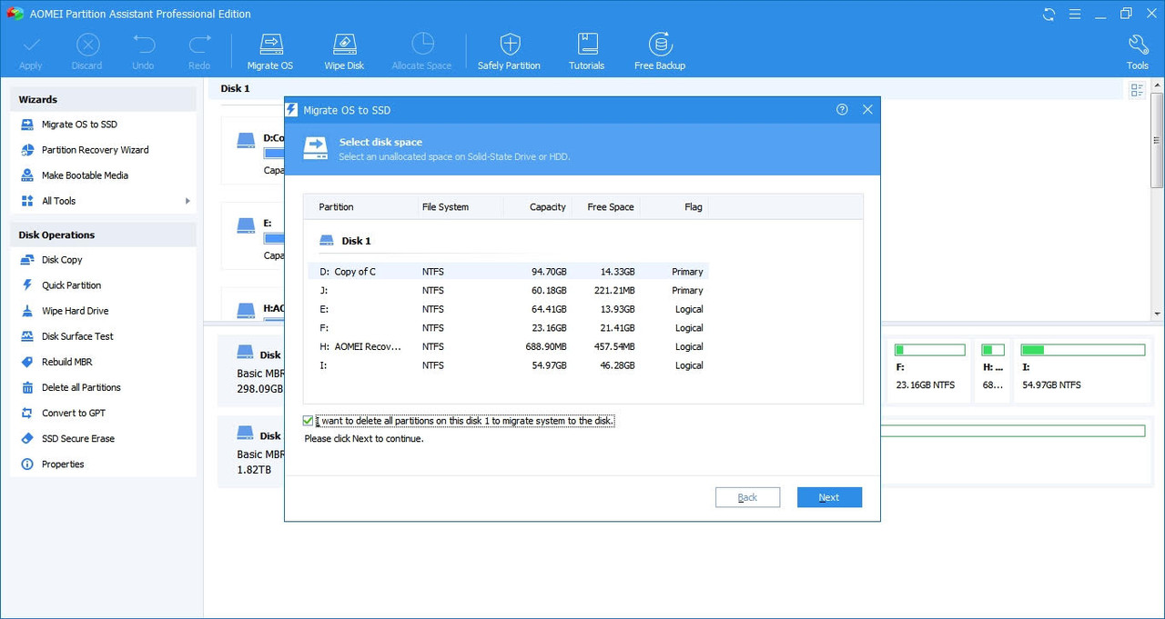Open disk Properties in the sidebar
The height and width of the screenshot is (619, 1165).
(63, 464)
